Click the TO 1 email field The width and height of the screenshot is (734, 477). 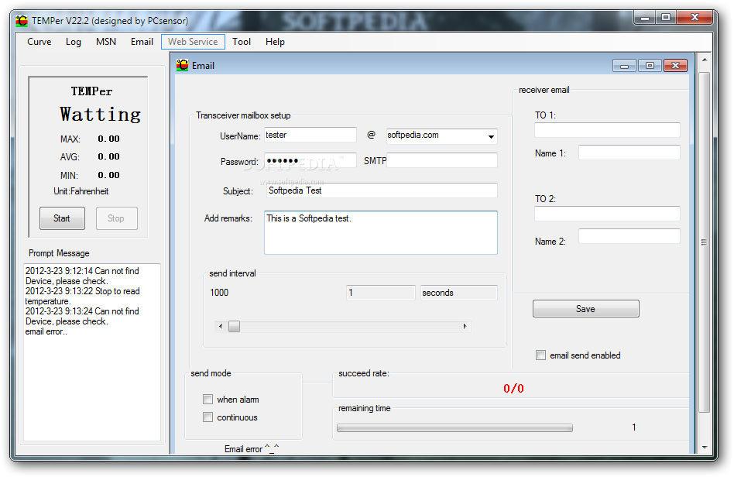[x=607, y=130]
